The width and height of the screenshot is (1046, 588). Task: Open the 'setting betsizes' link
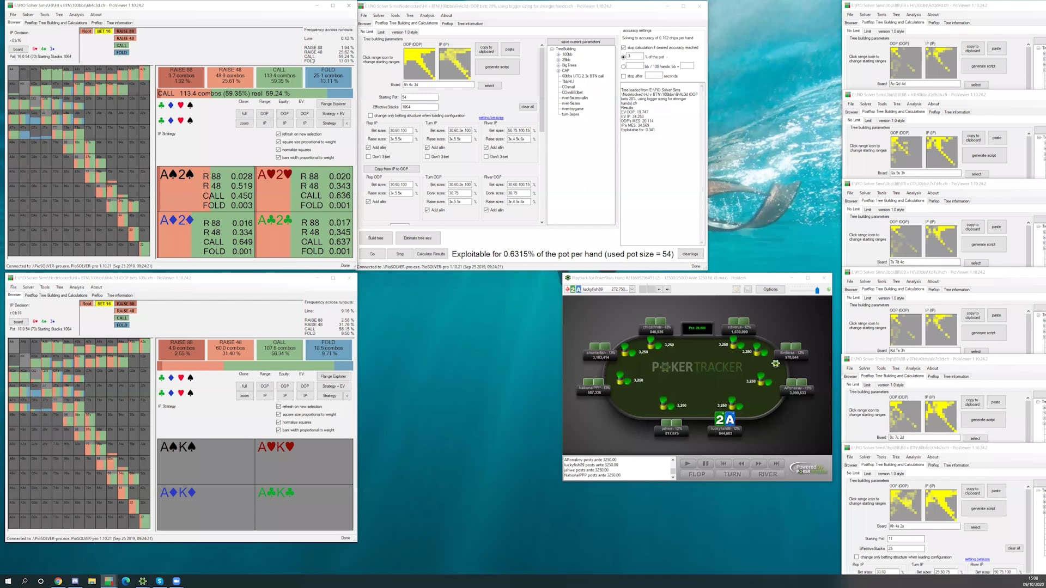click(x=491, y=118)
